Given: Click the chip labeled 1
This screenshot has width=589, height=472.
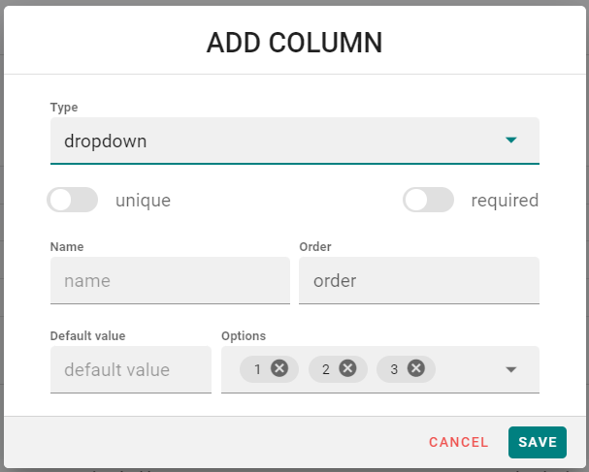Looking at the screenshot, I should click(x=256, y=369).
